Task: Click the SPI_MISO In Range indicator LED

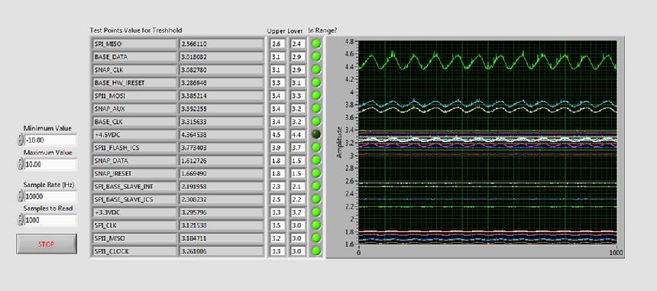Action: click(x=316, y=44)
